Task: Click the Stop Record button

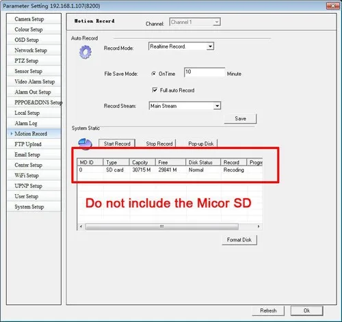Action: click(x=159, y=144)
